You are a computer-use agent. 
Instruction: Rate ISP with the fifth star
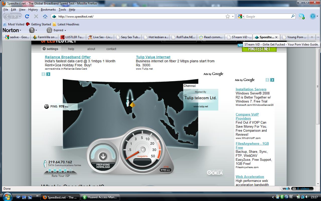pos(71,170)
